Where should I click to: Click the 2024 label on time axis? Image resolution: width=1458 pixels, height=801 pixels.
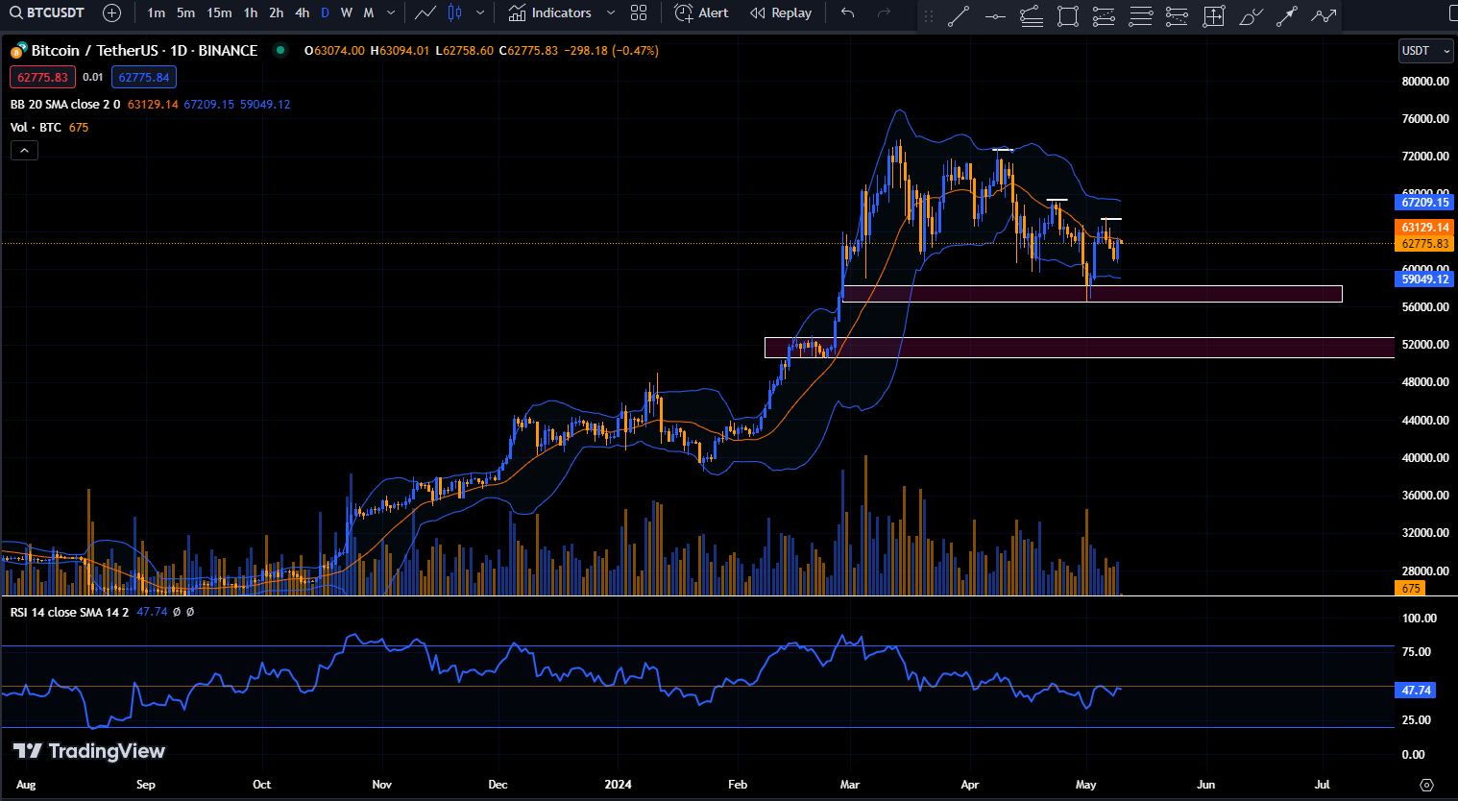pos(619,784)
